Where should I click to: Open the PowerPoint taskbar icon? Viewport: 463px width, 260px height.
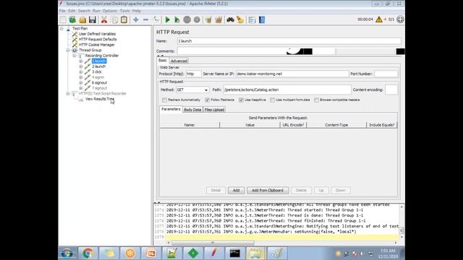click(x=151, y=253)
